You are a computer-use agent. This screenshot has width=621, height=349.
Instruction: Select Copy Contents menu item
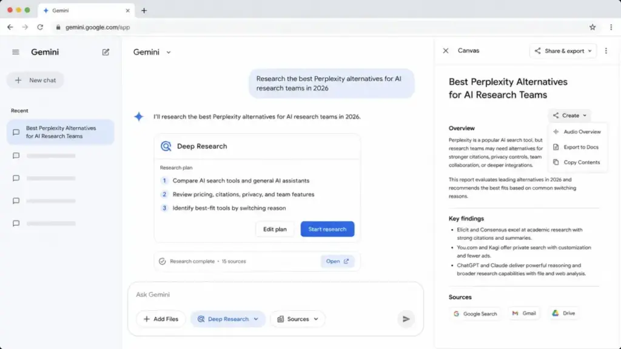(x=578, y=162)
